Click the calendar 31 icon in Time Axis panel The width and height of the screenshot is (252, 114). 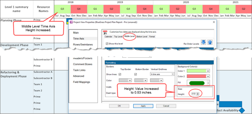pyautogui.click(x=105, y=33)
